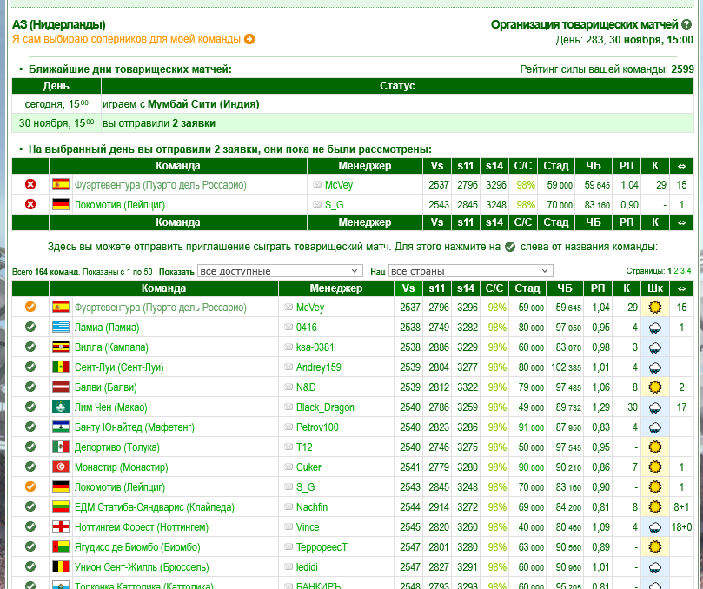This screenshot has width=703, height=589.
Task: Click checkmark icon for Унион Сент-Жилль
Action: 30,566
